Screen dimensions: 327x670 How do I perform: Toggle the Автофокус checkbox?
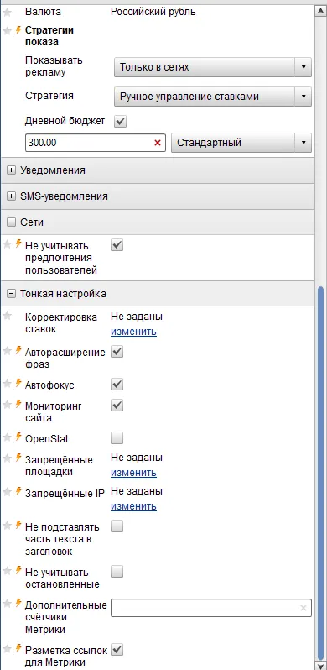coord(117,385)
